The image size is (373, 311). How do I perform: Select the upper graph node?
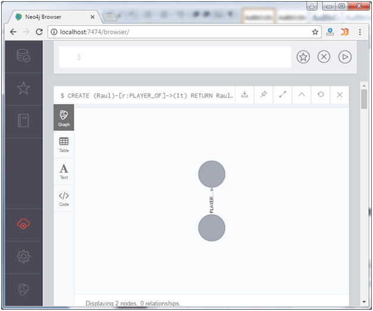(x=211, y=174)
